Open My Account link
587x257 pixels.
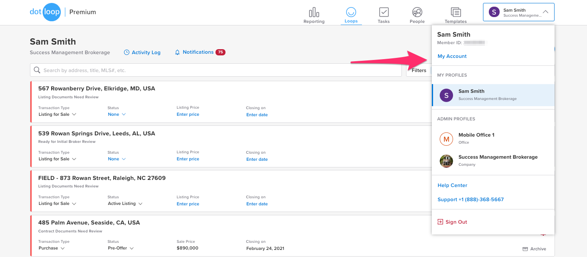click(452, 56)
